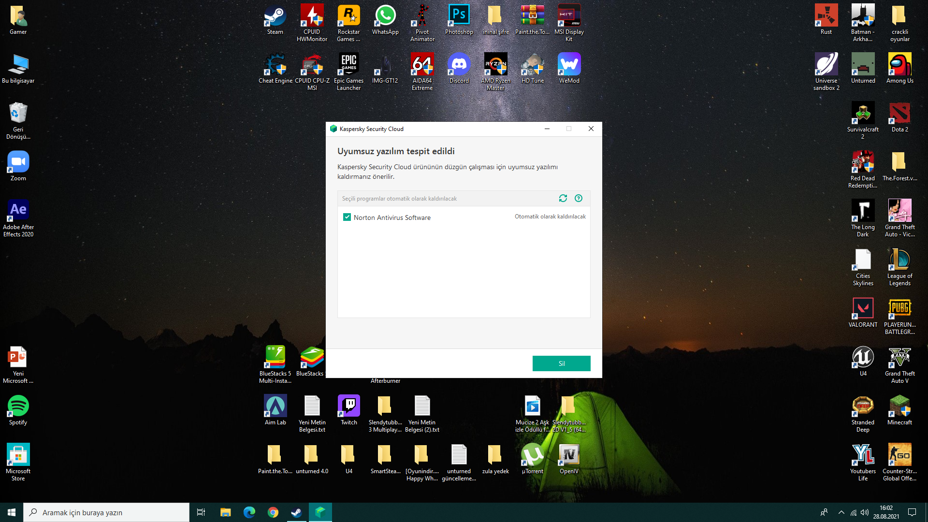This screenshot has height=522, width=928.
Task: Open the notification center icon
Action: [x=912, y=512]
